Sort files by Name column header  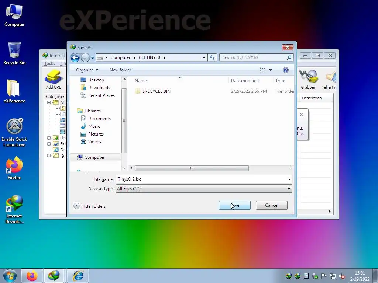click(x=178, y=81)
